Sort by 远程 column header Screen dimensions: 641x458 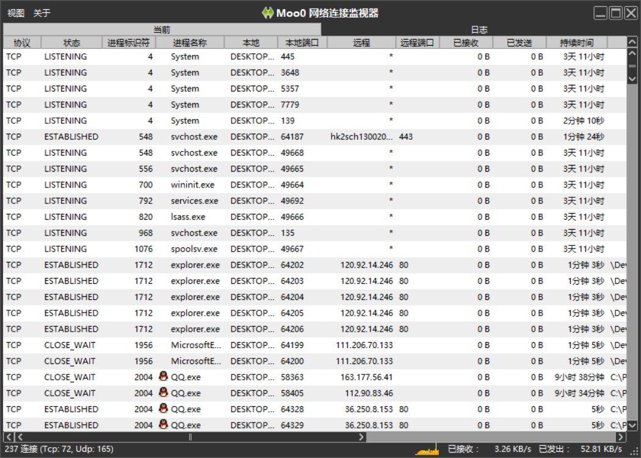coord(361,43)
